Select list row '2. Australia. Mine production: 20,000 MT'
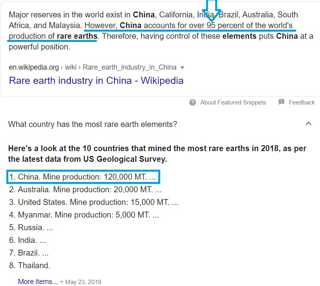Image resolution: width=320 pixels, height=286 pixels. coord(85,189)
